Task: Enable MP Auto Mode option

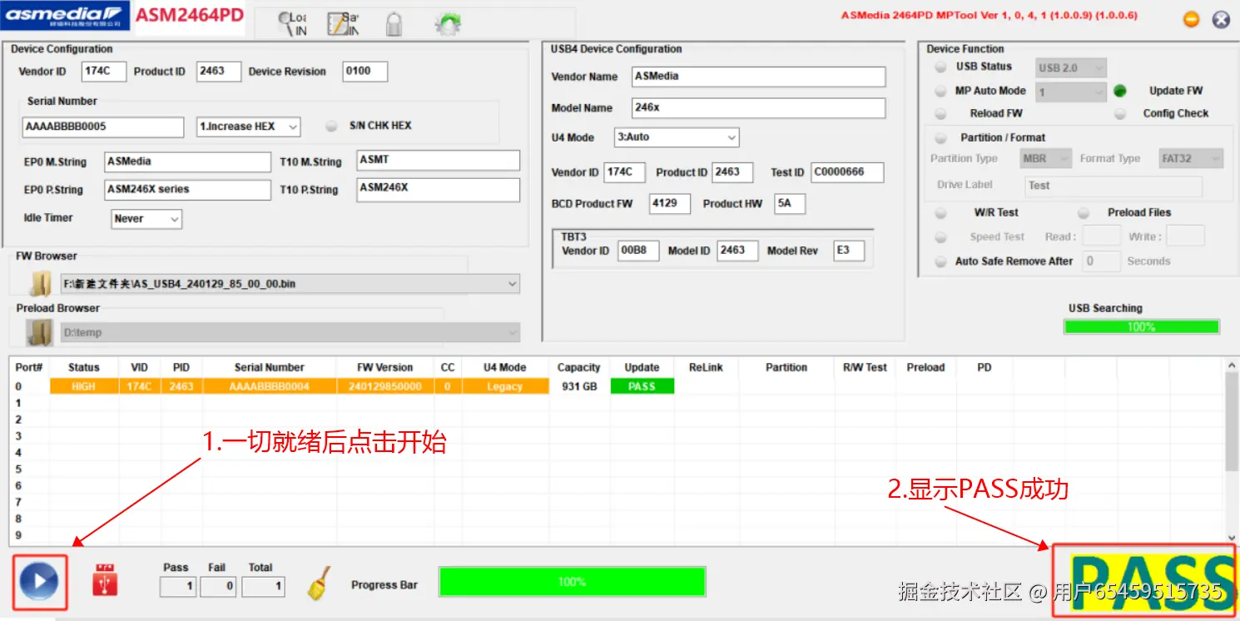Action: (x=940, y=91)
